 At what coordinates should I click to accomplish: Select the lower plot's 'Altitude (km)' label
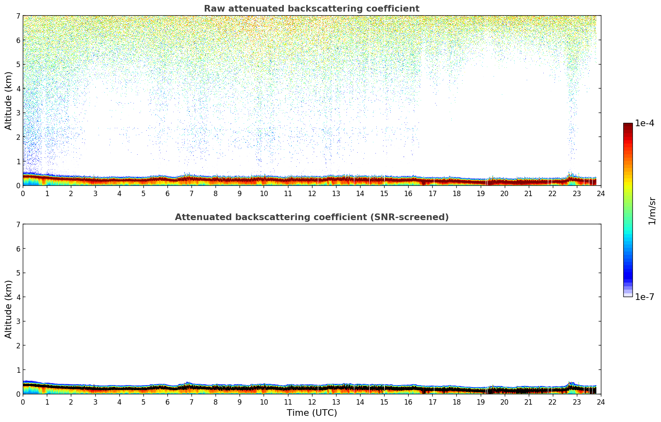pos(9,309)
